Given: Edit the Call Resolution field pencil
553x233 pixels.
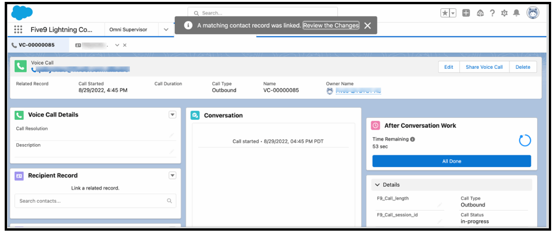Looking at the screenshot, I should click(x=172, y=135).
